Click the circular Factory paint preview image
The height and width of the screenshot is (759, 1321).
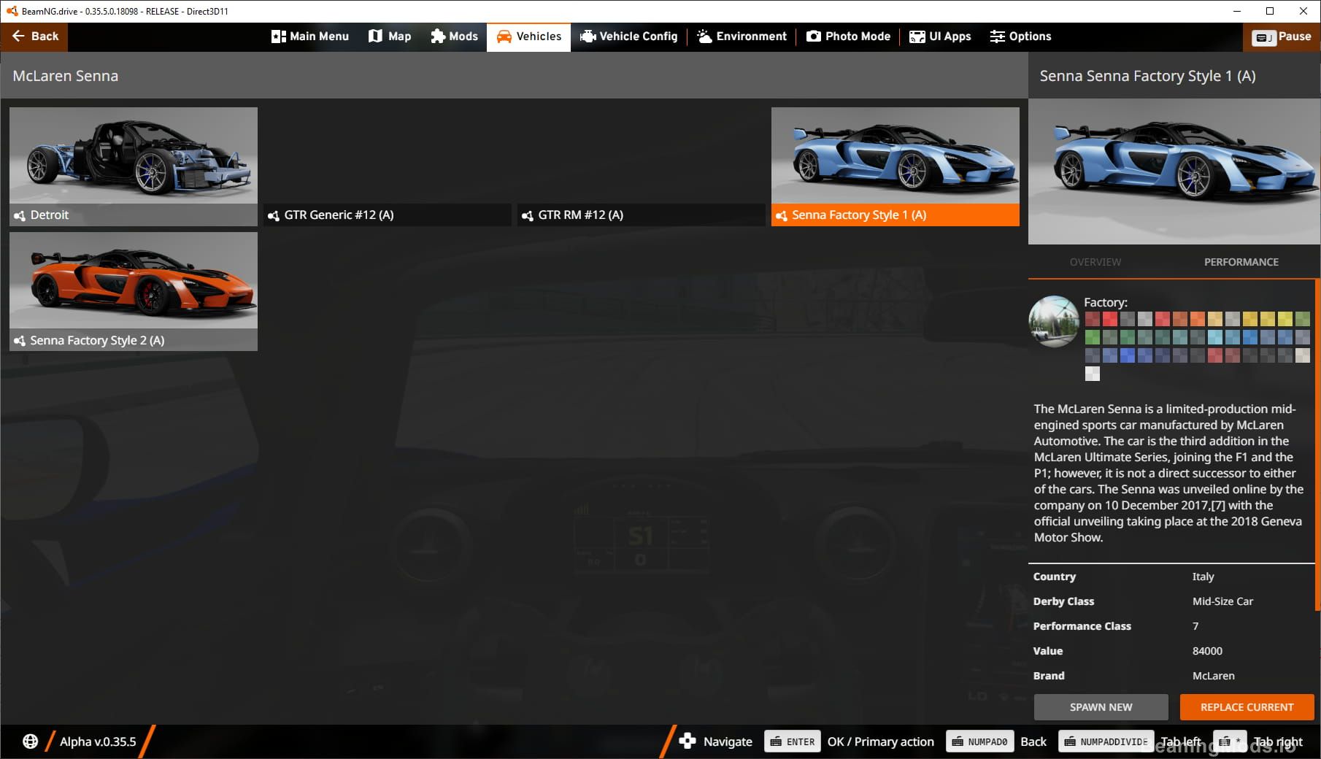(x=1054, y=321)
